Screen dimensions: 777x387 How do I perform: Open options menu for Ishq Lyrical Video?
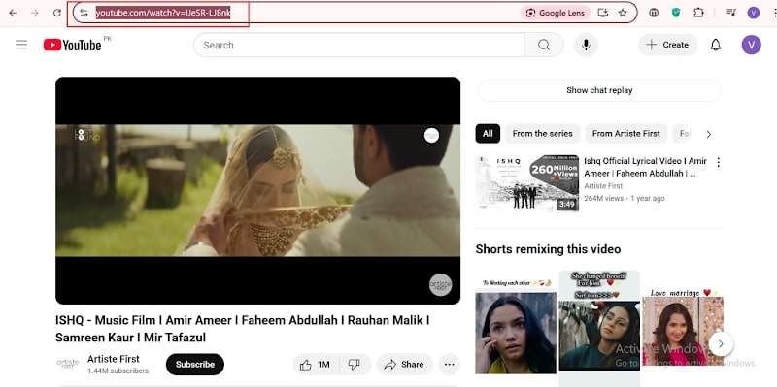pos(718,162)
